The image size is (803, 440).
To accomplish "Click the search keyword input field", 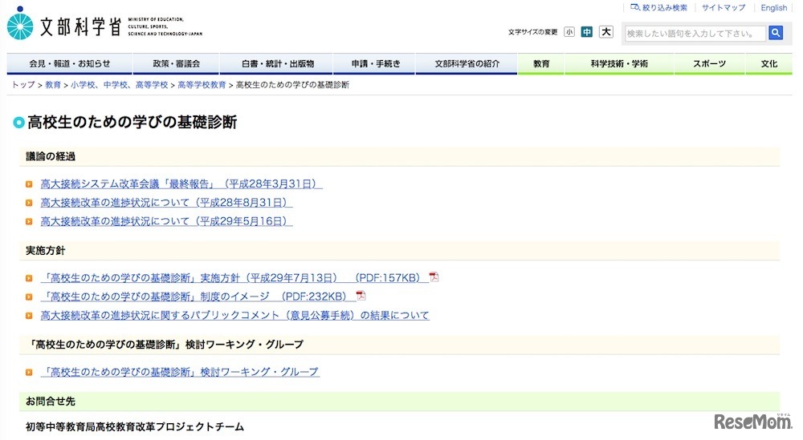I will pos(695,33).
